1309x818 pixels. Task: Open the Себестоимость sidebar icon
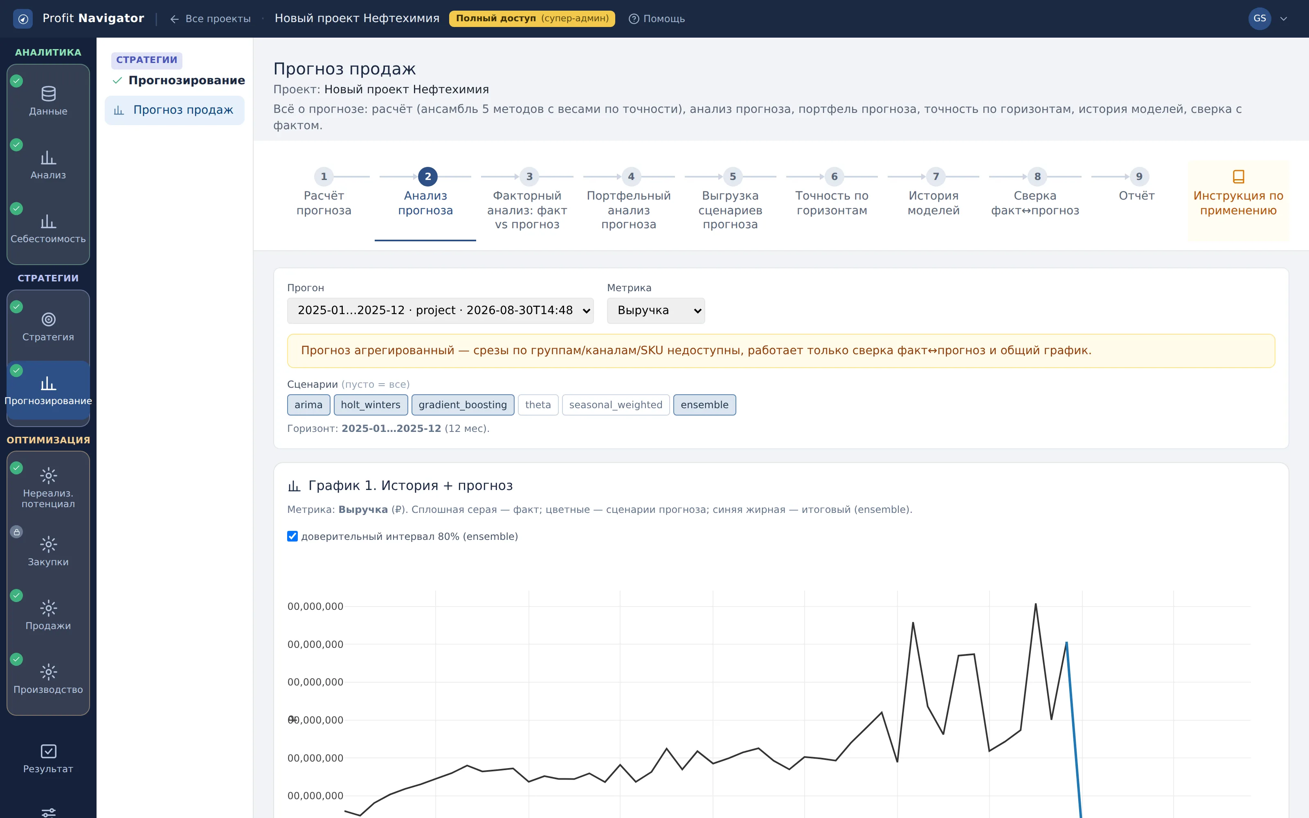coord(48,221)
